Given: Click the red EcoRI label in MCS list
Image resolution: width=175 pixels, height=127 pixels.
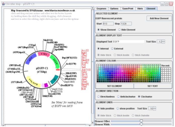Looking at the screenshot, I should [85, 62].
